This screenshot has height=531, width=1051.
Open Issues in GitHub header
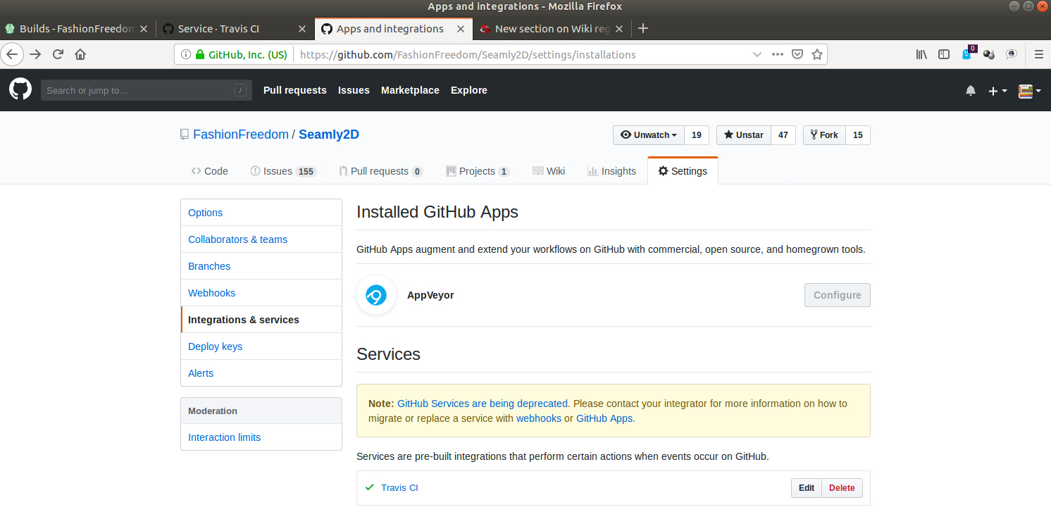tap(354, 90)
